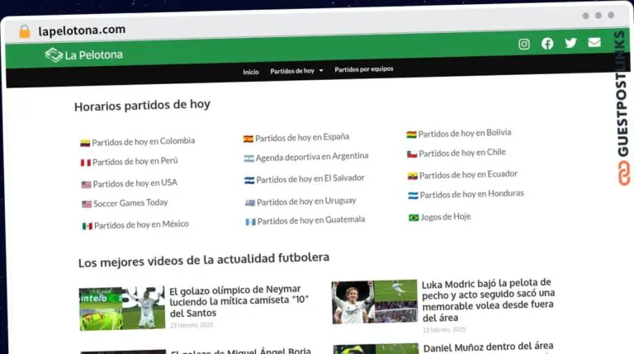Screen dimensions: 634x354
Task: Open Partidos por equipos menu item
Action: point(363,70)
